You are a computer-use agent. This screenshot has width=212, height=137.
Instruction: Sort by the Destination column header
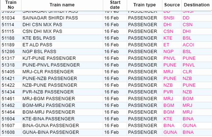point(197,5)
